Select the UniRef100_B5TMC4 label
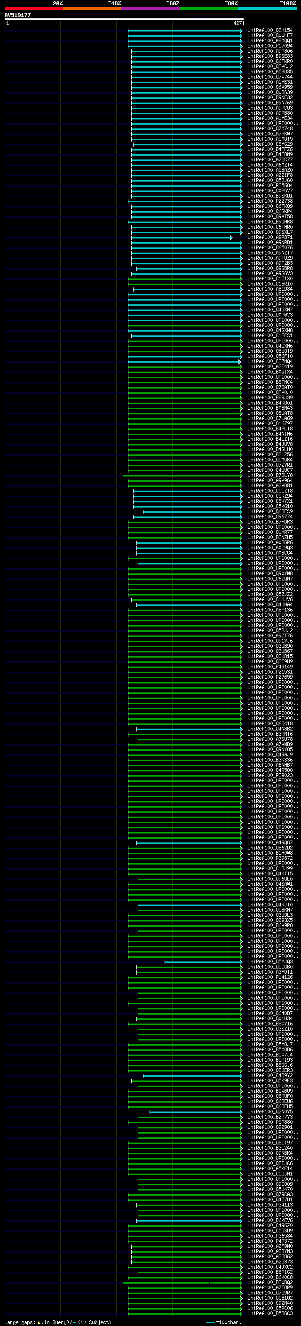 [x=269, y=382]
